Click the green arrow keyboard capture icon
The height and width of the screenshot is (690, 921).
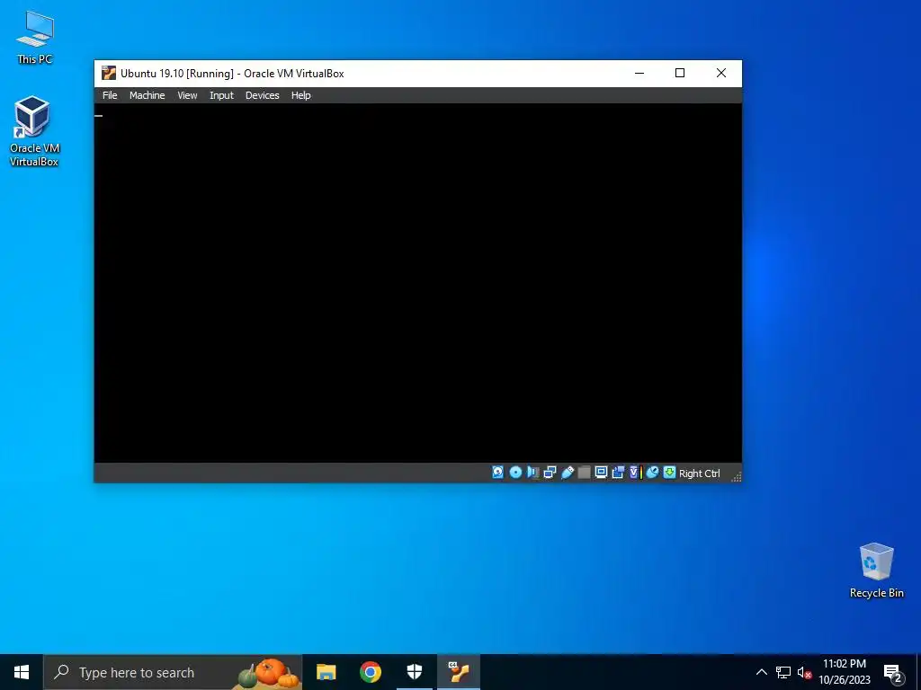tap(669, 473)
